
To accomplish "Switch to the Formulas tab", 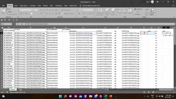I will click(x=32, y=5).
